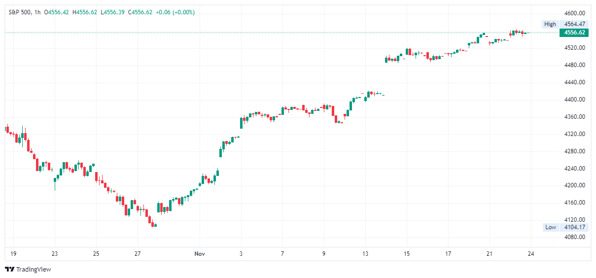Screen dimensions: 596x278
Task: Select the S&P 500 symbol title
Action: 19,12
